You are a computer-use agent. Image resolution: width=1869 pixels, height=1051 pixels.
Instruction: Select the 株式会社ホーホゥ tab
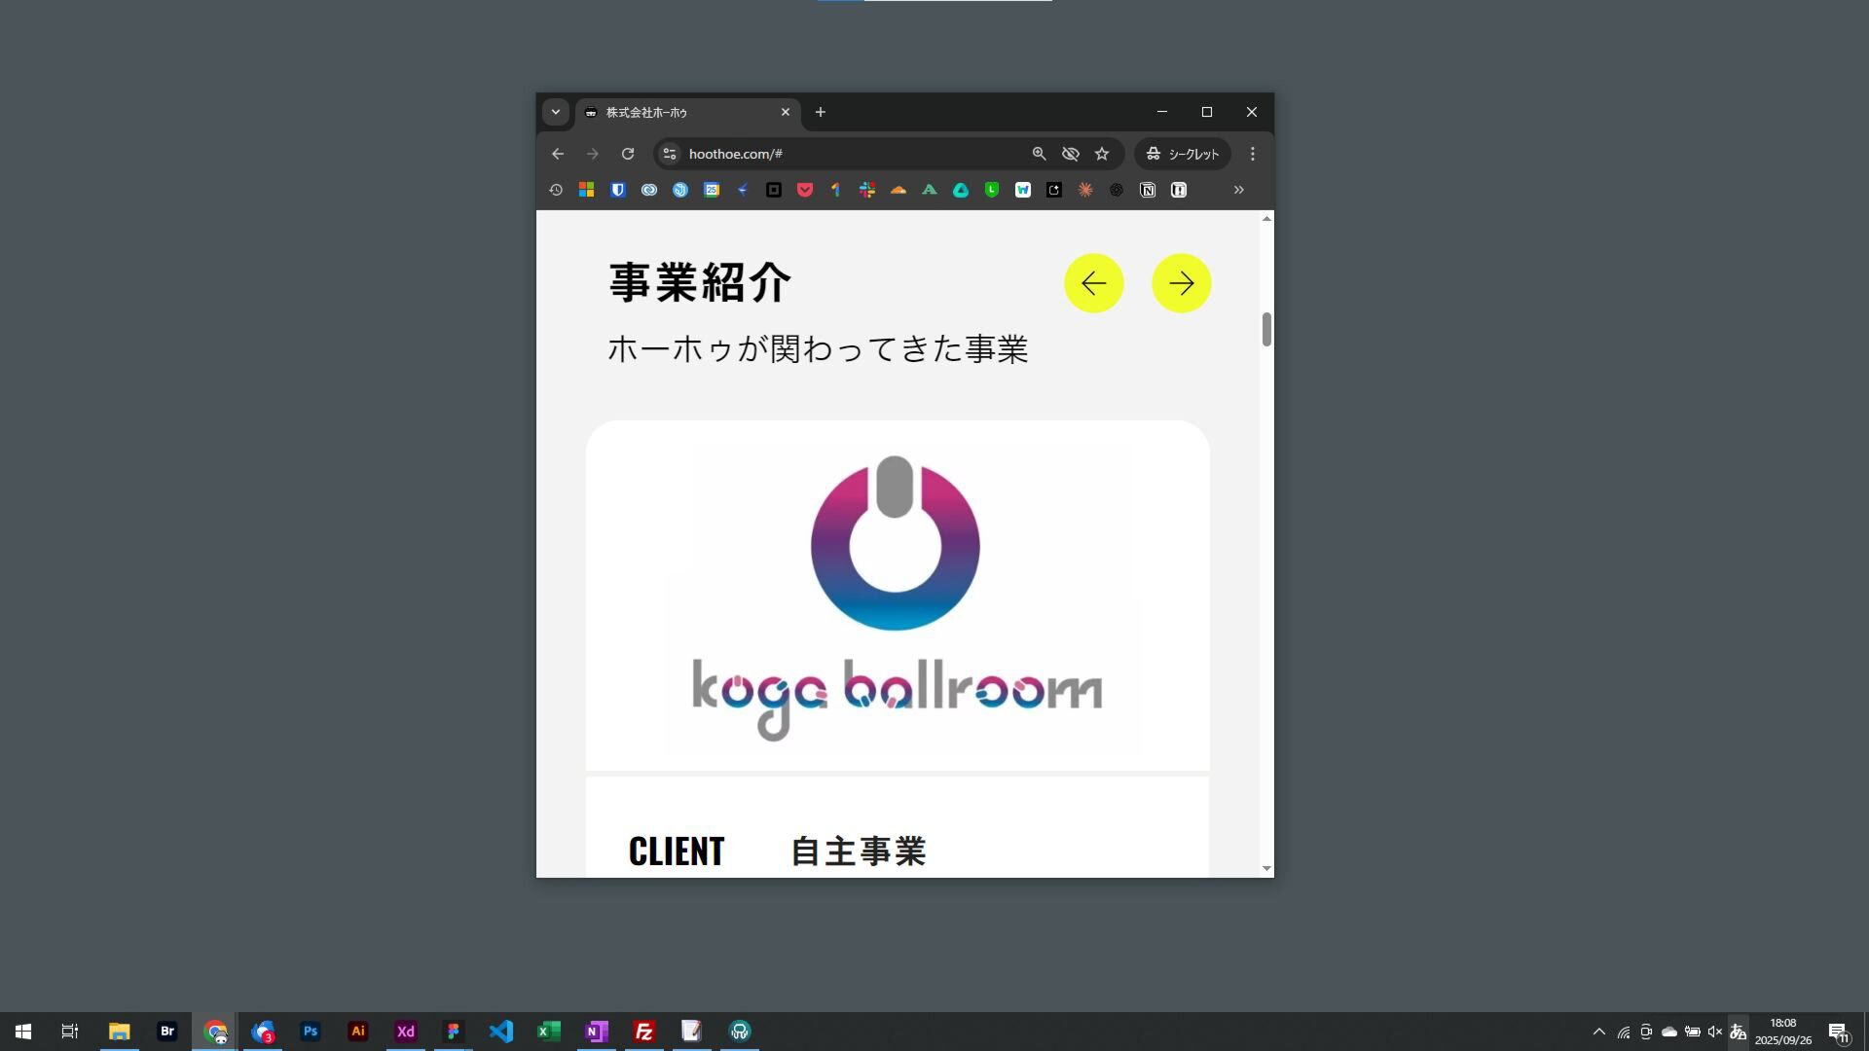[681, 113]
